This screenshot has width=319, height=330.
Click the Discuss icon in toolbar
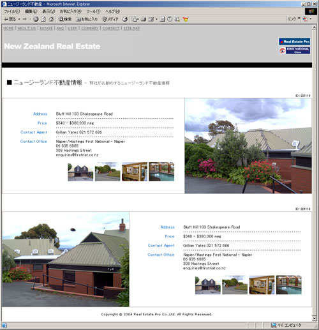point(162,19)
